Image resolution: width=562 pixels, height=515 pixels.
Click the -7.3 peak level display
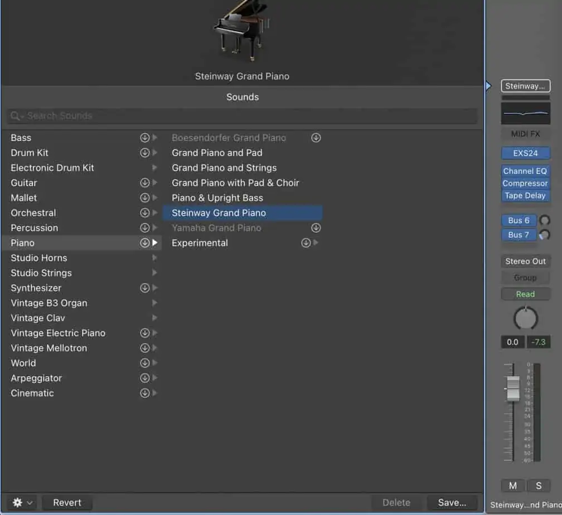coord(539,342)
